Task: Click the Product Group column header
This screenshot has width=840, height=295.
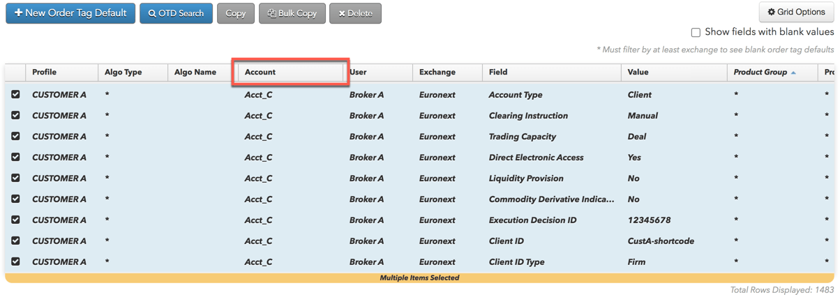Action: pos(772,73)
